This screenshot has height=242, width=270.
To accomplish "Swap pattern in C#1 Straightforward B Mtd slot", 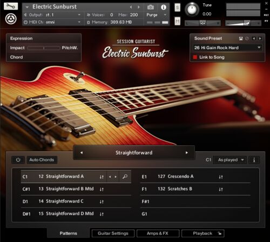I will click(102, 189).
